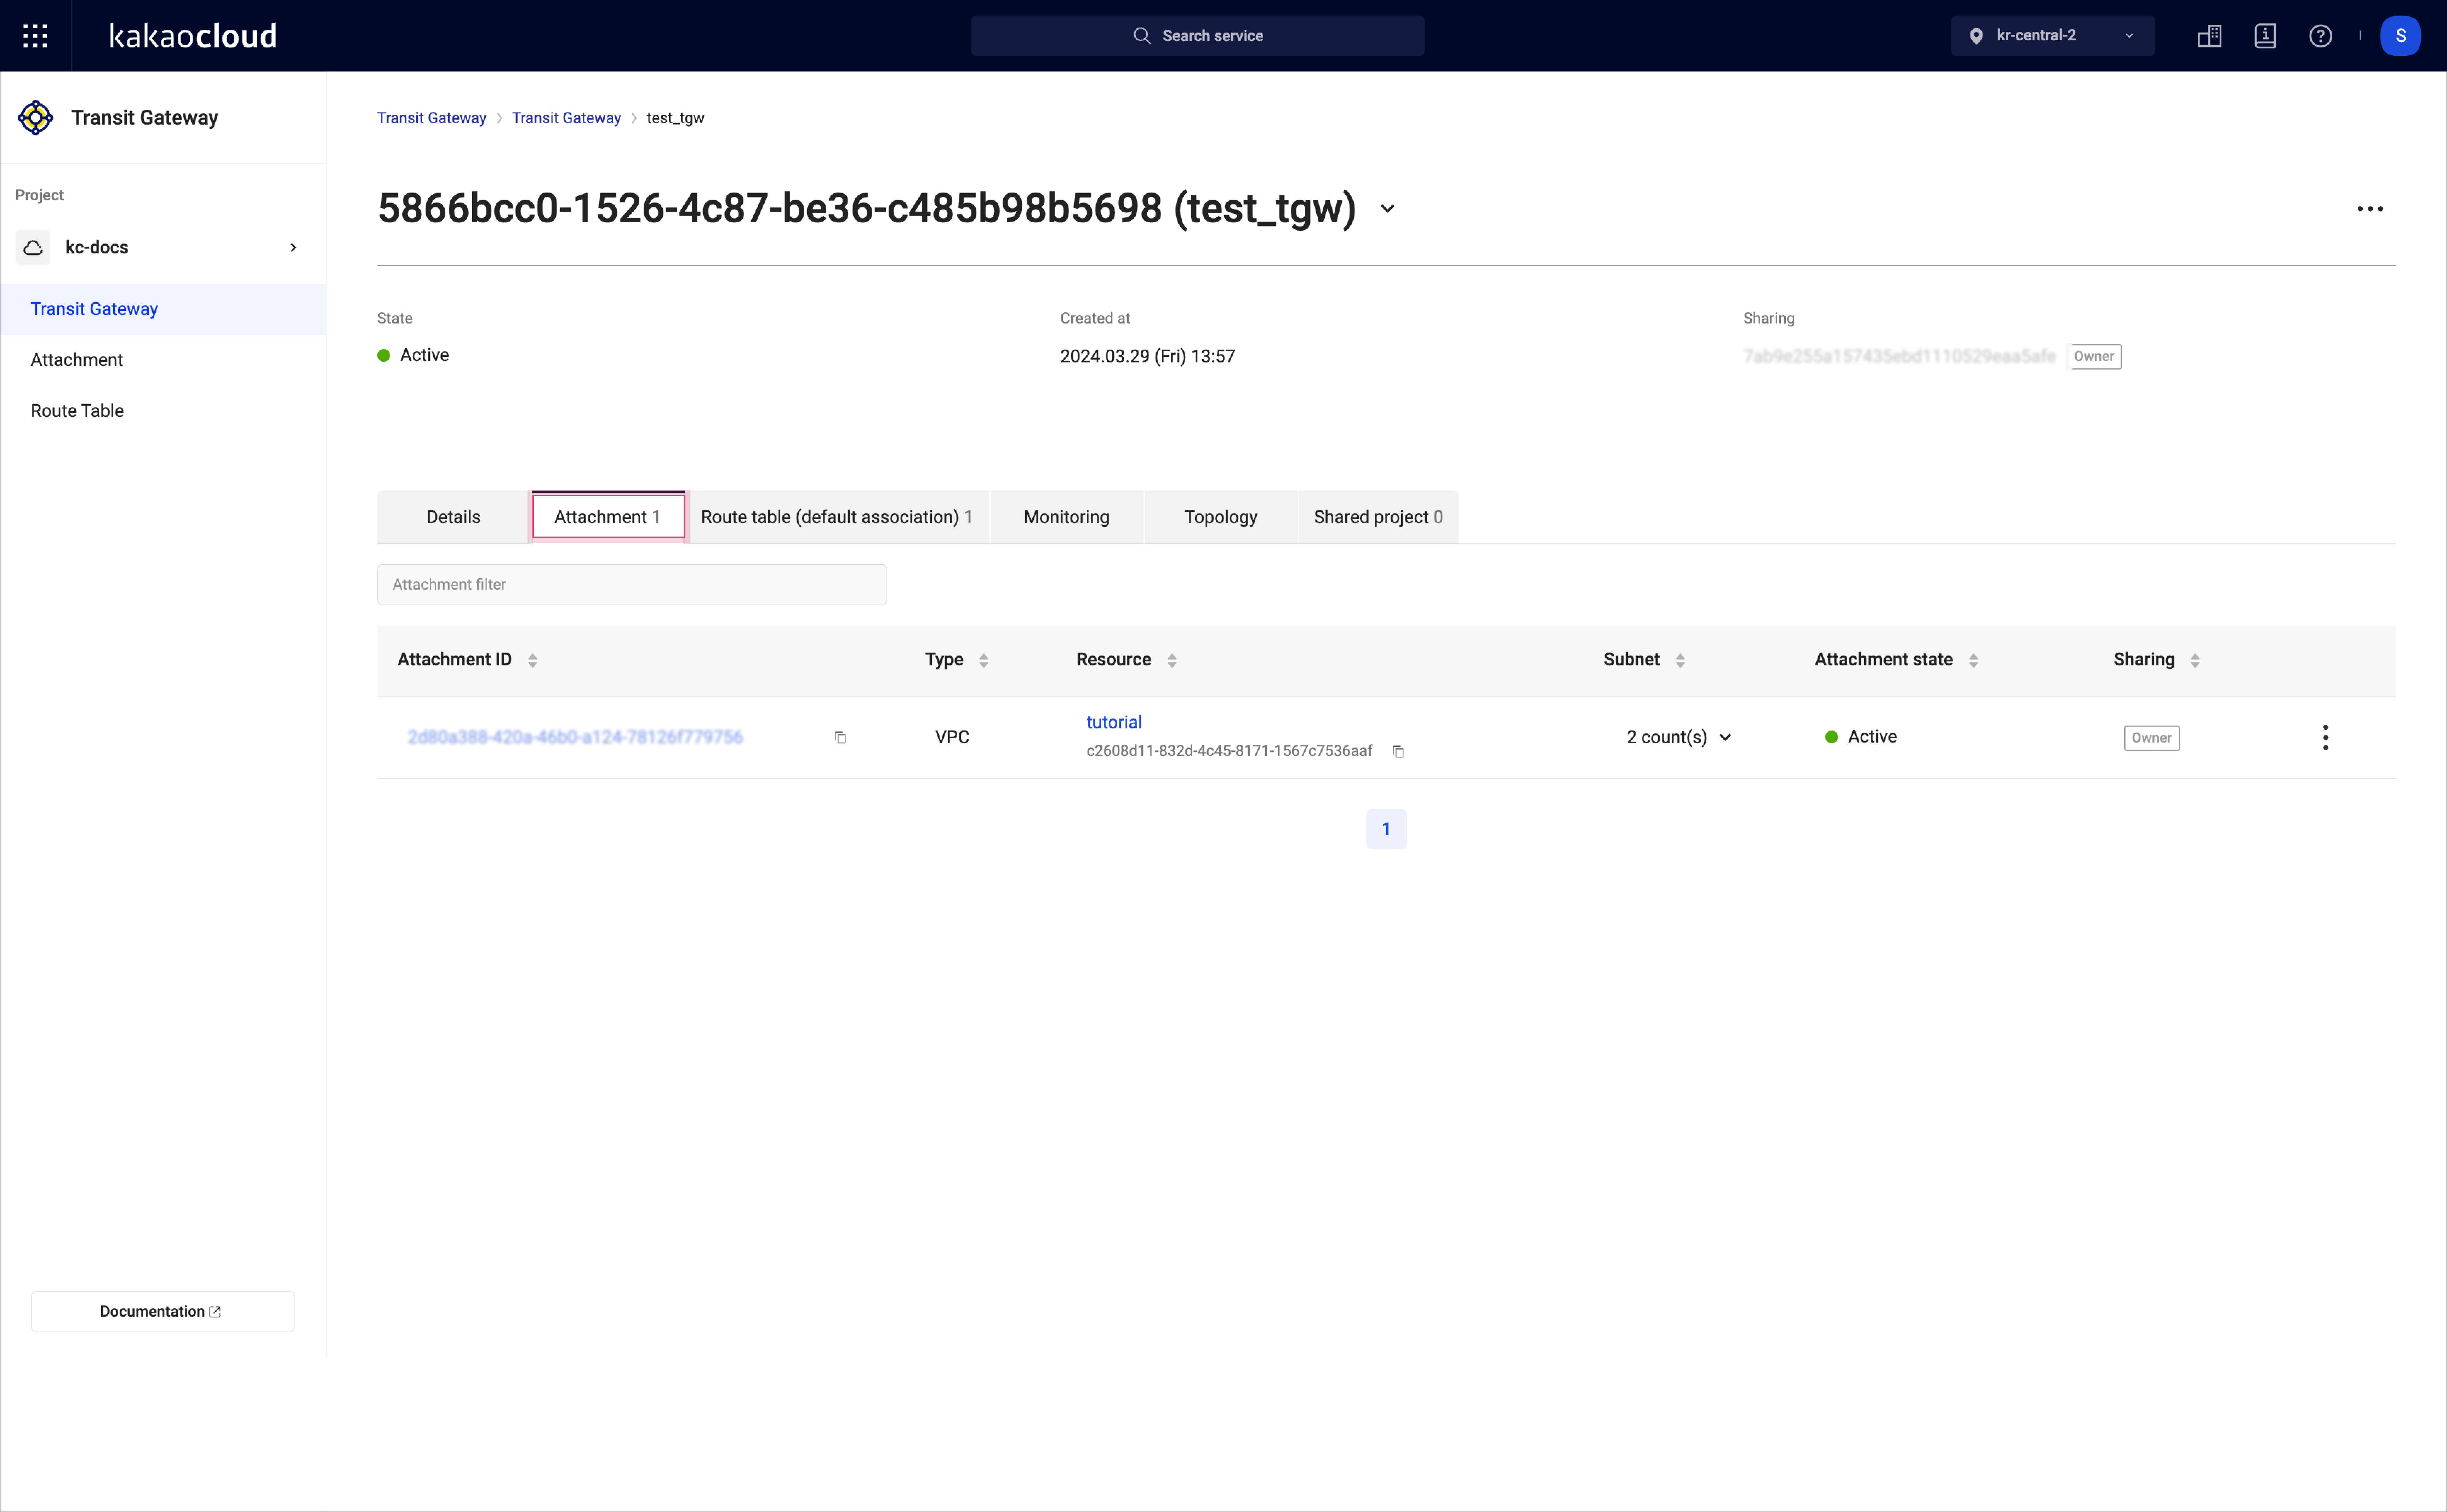Copy the tutorial resource ID
Image resolution: width=2447 pixels, height=1512 pixels.
[1398, 752]
